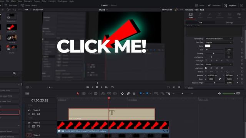Disable Video 3 track visibility
The image size is (246, 138).
pyautogui.click(x=38, y=114)
